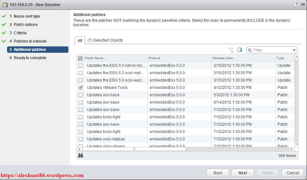The image size is (307, 180).
Task: Switch to the Selected Objects tab
Action: point(105,40)
